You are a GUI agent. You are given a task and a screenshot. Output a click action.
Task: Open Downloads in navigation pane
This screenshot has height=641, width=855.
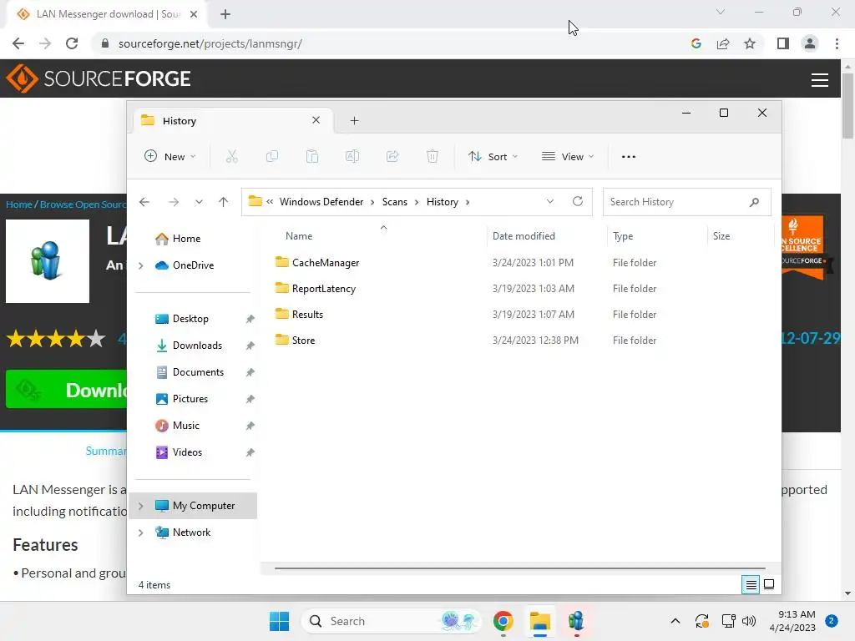(197, 346)
